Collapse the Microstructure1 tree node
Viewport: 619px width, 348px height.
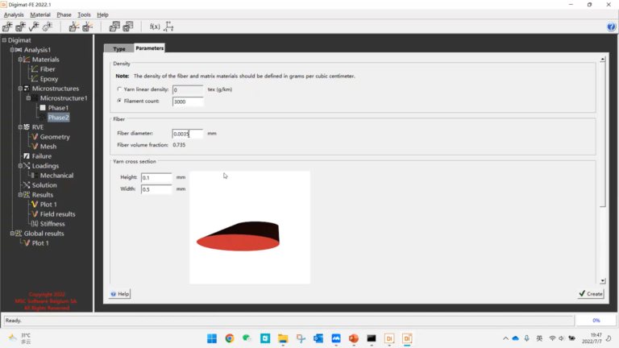click(28, 97)
